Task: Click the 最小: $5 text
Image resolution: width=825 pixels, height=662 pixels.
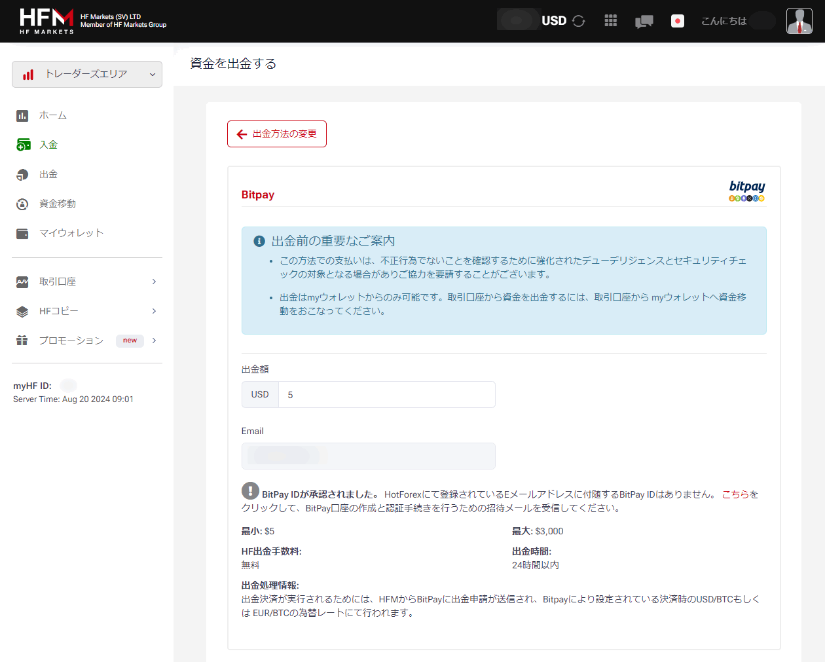Action: point(258,531)
